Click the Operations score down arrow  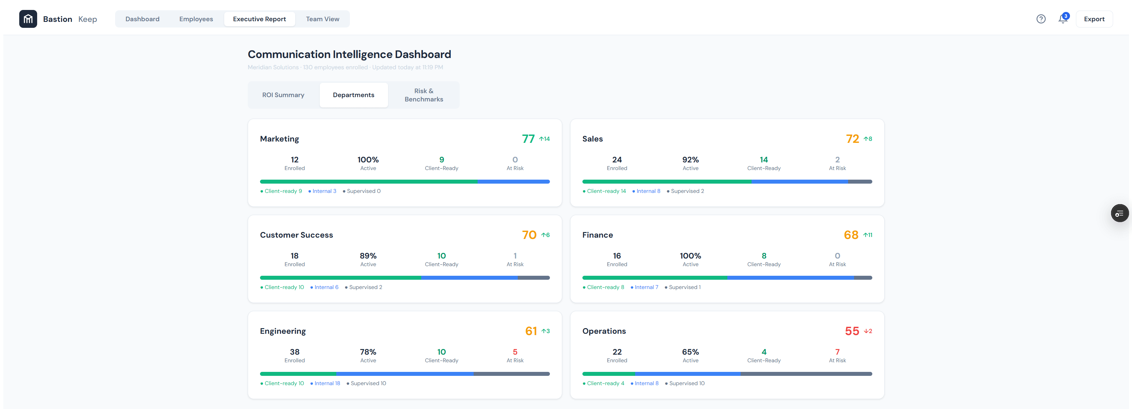865,331
